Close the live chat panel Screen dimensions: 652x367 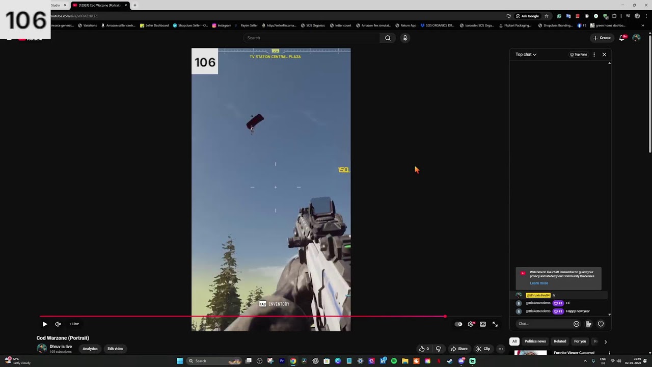tap(605, 55)
